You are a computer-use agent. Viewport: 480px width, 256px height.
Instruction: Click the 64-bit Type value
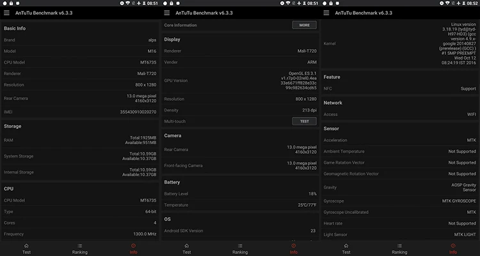(150, 211)
